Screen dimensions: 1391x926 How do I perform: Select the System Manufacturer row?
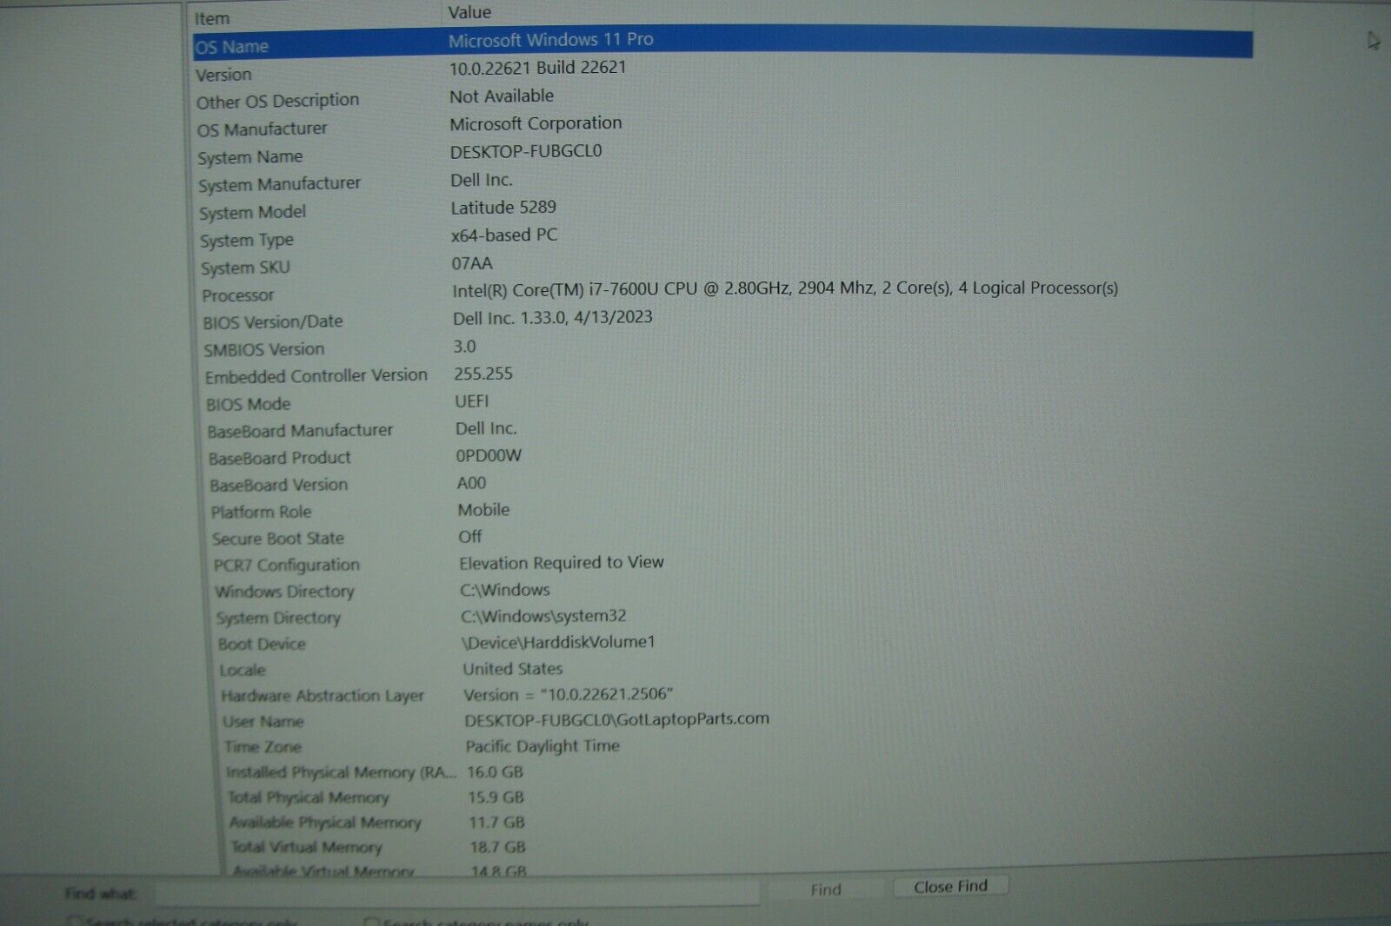tap(724, 182)
